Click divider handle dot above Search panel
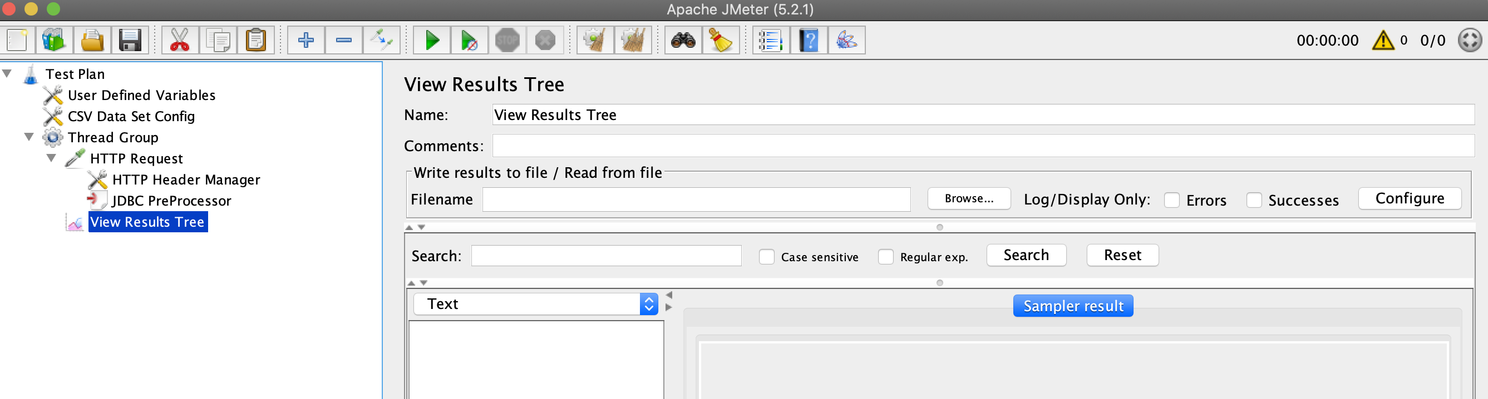The width and height of the screenshot is (1488, 399). point(939,227)
